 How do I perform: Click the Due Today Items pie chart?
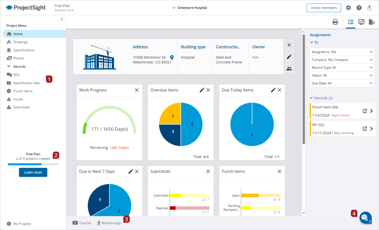[252, 124]
